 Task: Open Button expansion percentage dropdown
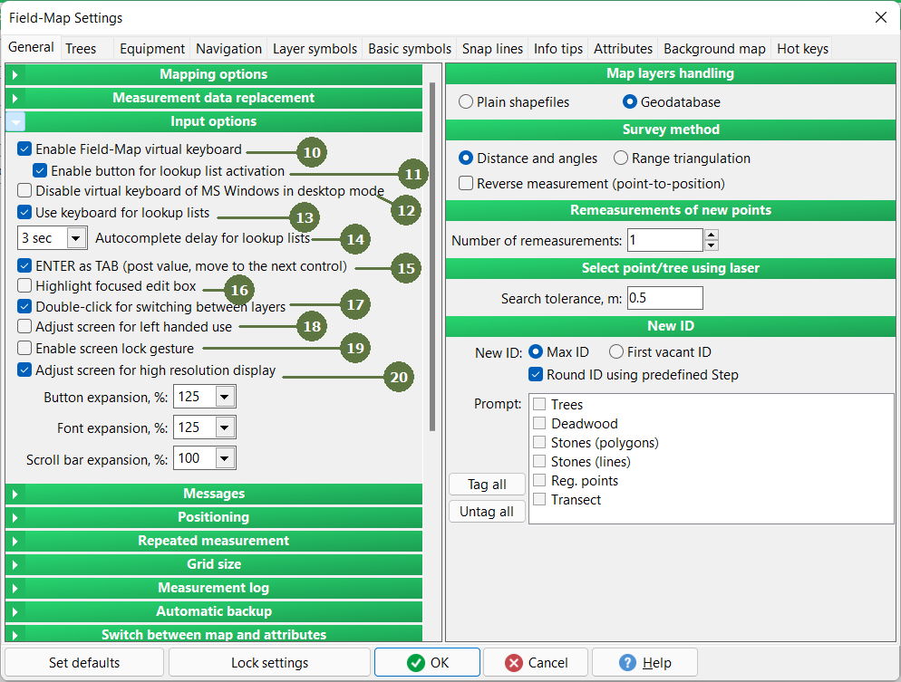[225, 397]
